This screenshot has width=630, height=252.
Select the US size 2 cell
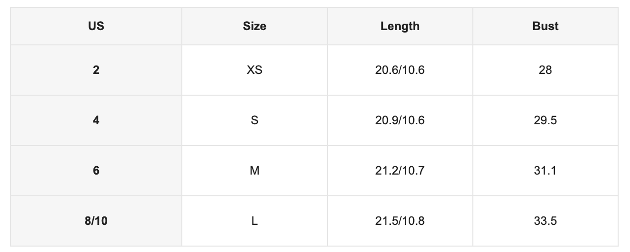tap(96, 70)
